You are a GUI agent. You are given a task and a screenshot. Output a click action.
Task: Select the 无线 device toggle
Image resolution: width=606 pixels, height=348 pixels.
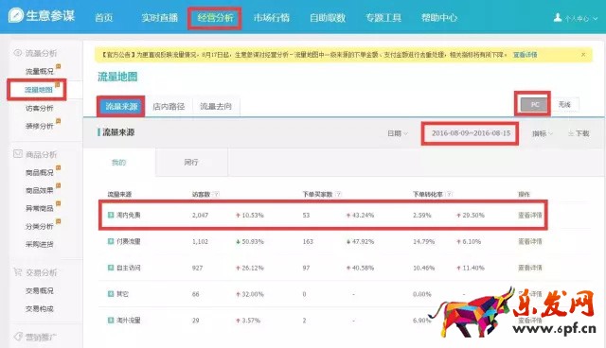[564, 105]
